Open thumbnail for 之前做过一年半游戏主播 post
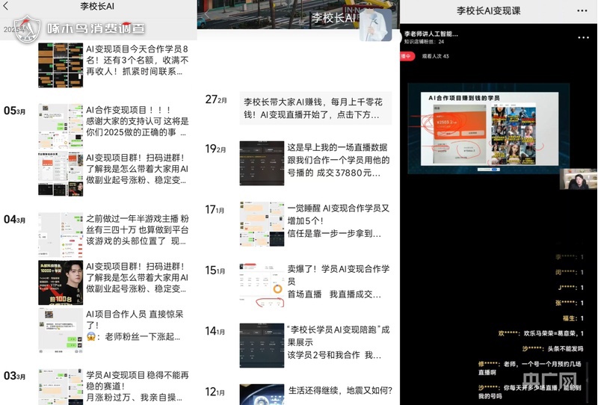This screenshot has width=598, height=405. coord(61,235)
